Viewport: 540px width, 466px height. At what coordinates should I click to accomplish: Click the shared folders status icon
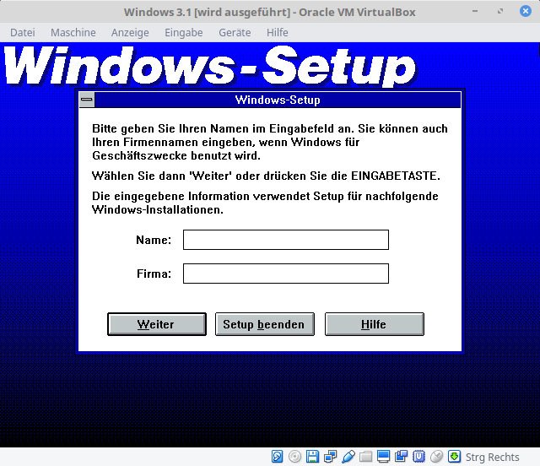tap(365, 457)
